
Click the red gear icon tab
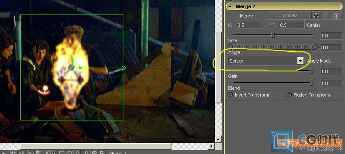tap(326, 16)
